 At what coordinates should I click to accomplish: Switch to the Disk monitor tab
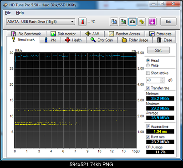click(63, 34)
